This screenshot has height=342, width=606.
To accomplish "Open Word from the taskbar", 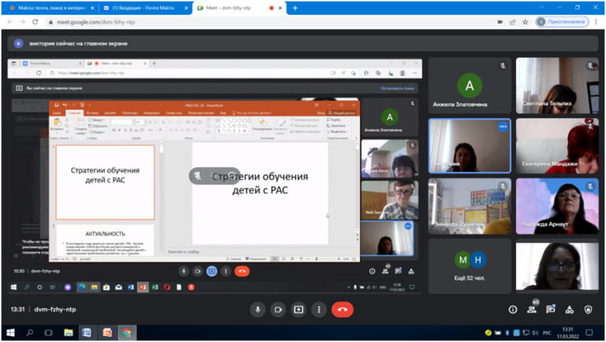I will click(x=87, y=333).
